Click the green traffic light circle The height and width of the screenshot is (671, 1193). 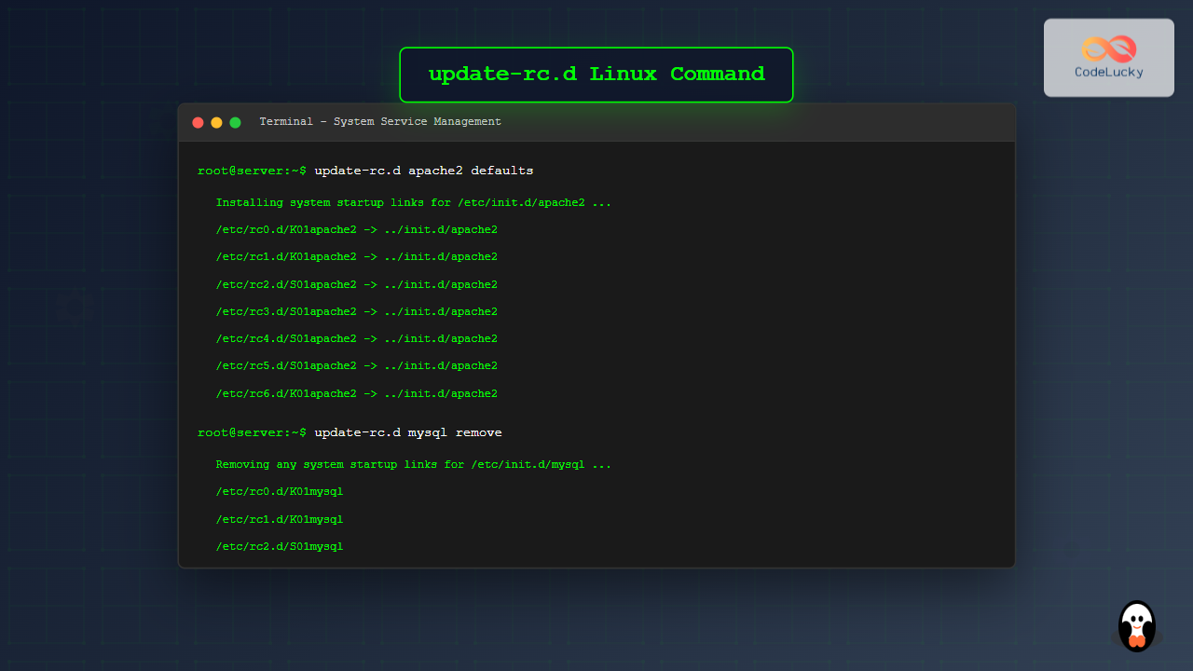coord(235,121)
